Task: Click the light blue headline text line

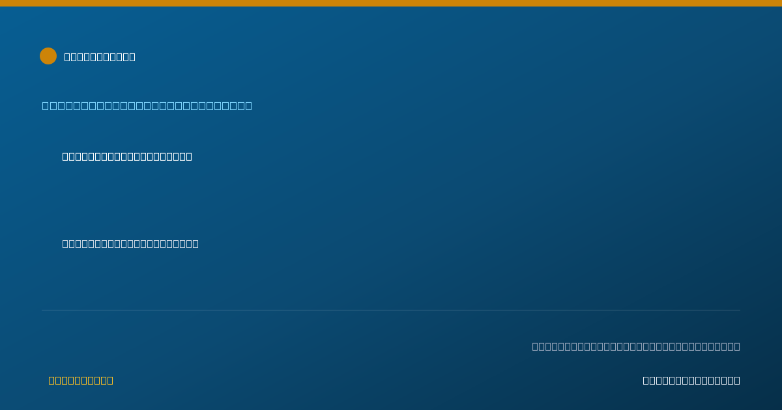Action: pos(147,105)
